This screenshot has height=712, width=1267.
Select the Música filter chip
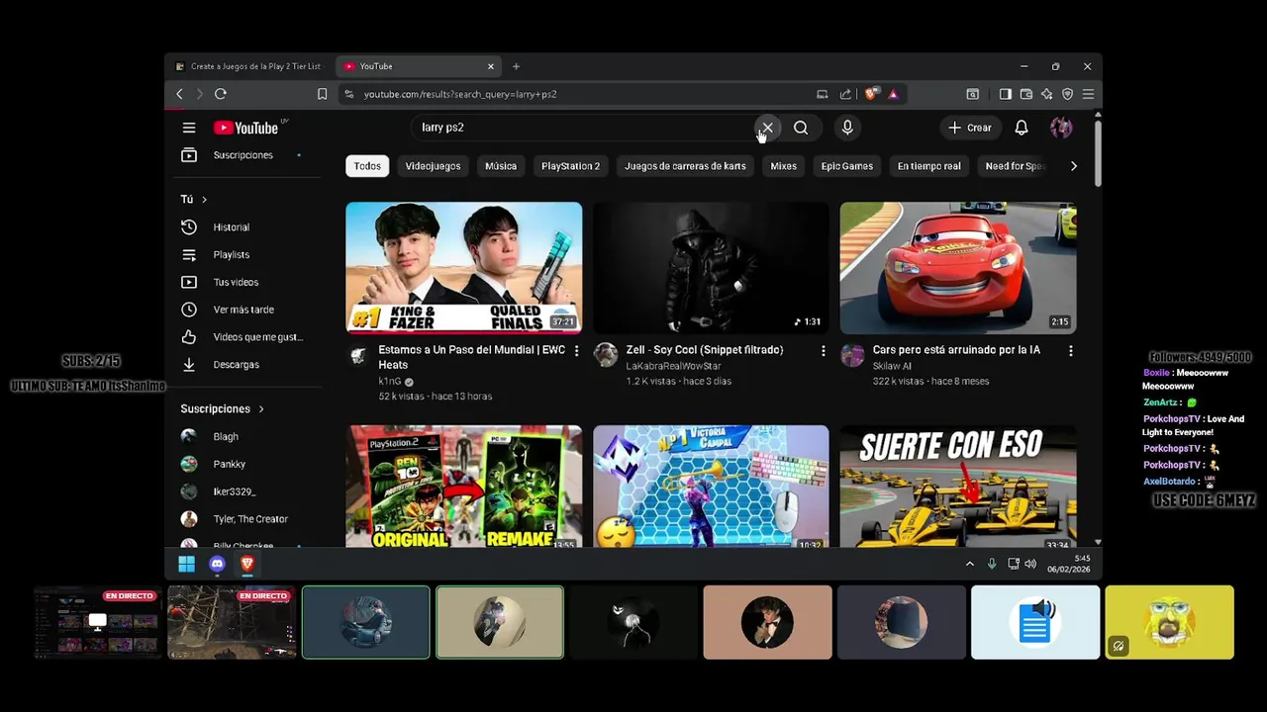tap(501, 166)
